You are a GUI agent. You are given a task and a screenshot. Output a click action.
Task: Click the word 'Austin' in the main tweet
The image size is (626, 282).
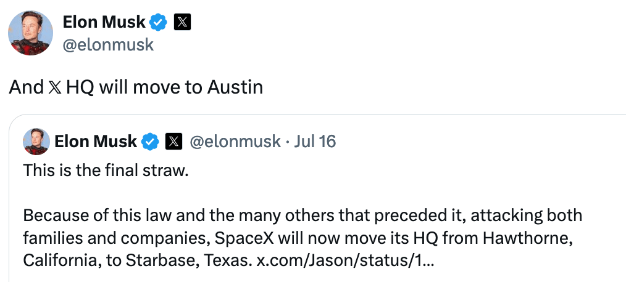(234, 87)
